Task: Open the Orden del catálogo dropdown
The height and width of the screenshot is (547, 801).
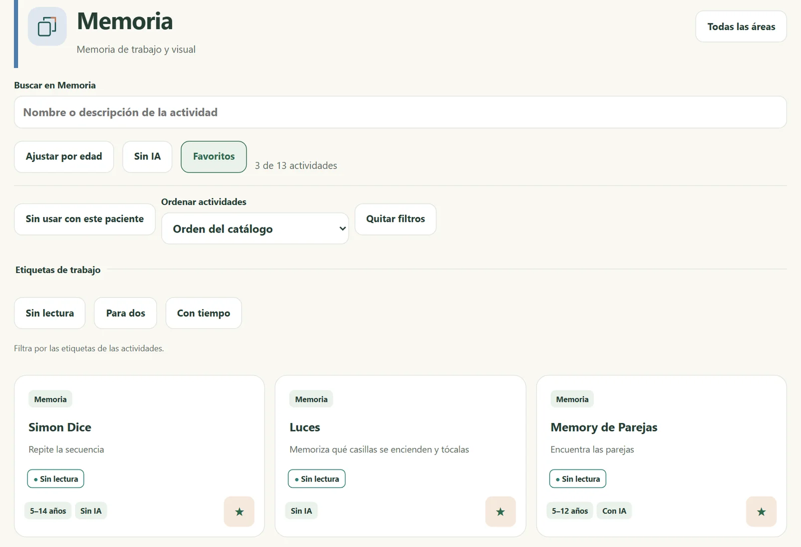Action: [x=255, y=228]
